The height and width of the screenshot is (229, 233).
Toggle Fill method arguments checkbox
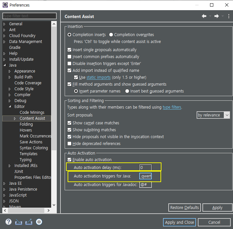(x=69, y=84)
